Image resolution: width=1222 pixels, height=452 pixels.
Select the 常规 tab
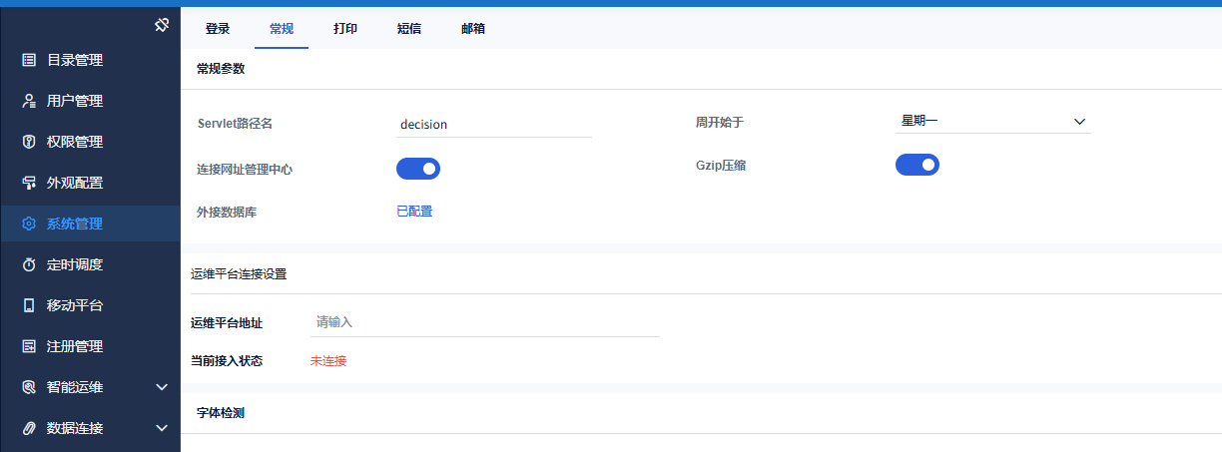pos(282,29)
